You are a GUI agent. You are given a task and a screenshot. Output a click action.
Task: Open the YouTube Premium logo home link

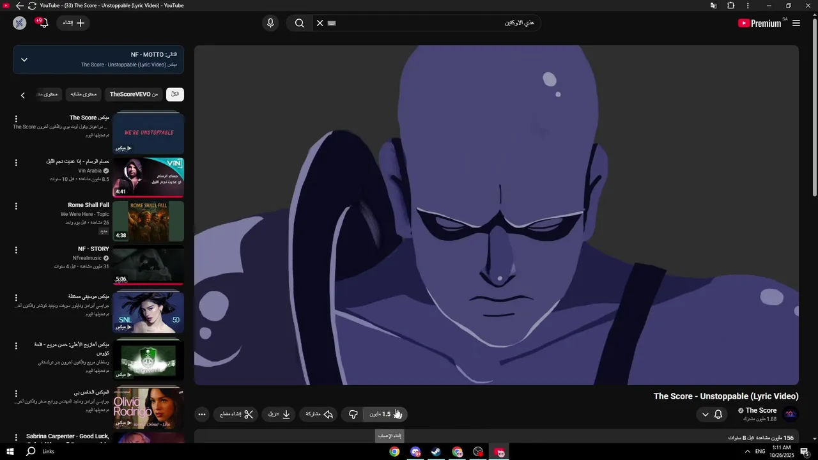tap(759, 23)
